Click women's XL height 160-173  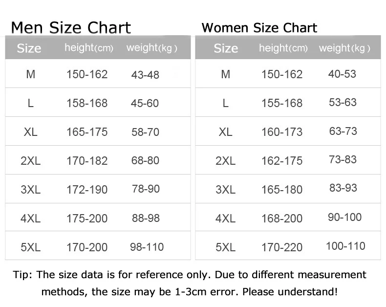282,132
